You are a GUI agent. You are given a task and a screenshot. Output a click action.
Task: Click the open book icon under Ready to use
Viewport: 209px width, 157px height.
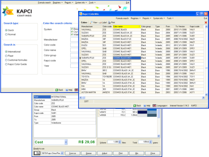pyautogui.click(x=37, y=153)
